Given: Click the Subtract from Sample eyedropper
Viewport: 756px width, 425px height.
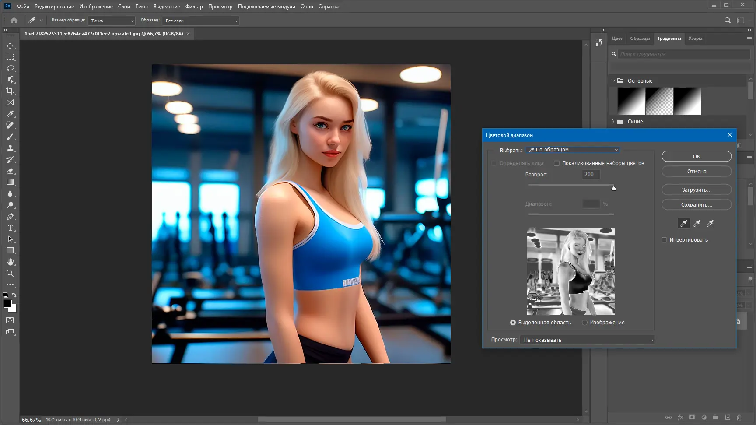Looking at the screenshot, I should (x=710, y=224).
